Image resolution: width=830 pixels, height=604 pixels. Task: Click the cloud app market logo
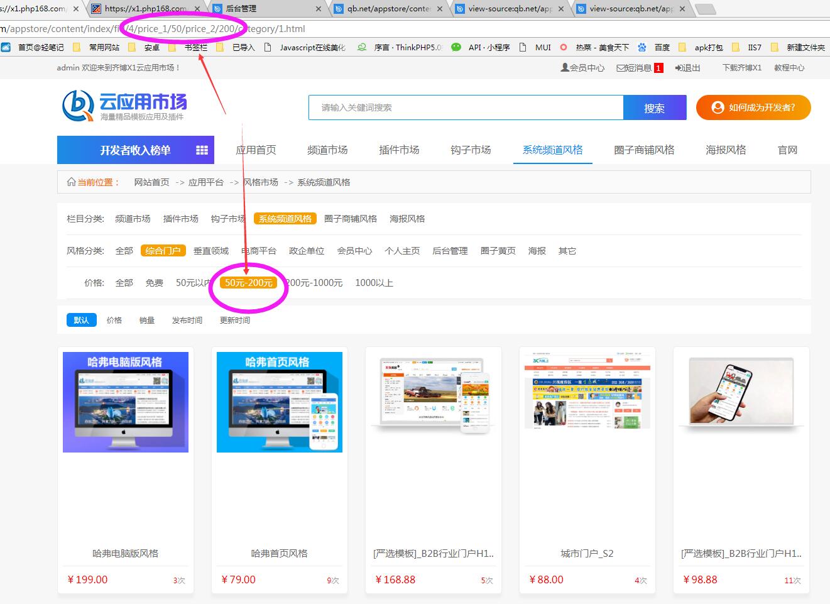[x=124, y=106]
